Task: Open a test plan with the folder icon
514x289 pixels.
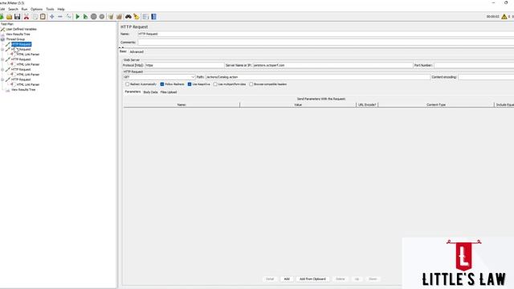Action: point(9,17)
